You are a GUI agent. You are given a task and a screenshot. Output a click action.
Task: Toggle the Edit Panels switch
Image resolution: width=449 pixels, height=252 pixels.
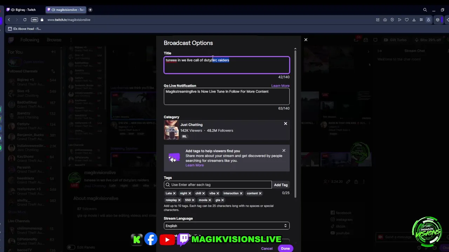71,247
